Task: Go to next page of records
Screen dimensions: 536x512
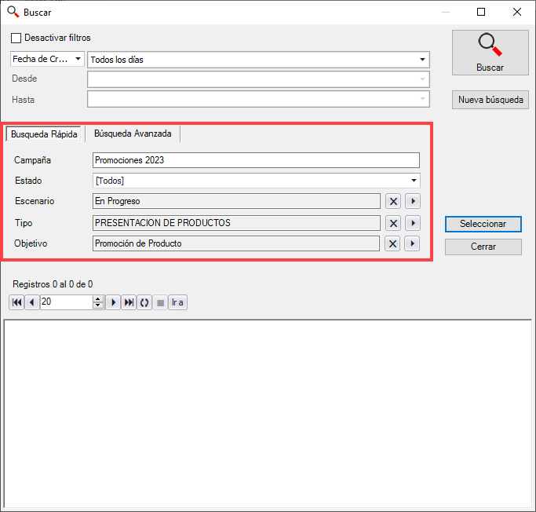Action: 113,302
